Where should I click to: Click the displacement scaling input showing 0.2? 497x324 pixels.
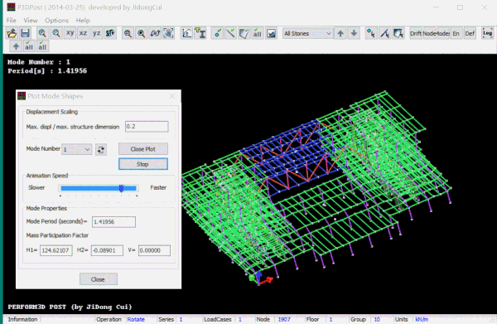click(147, 127)
